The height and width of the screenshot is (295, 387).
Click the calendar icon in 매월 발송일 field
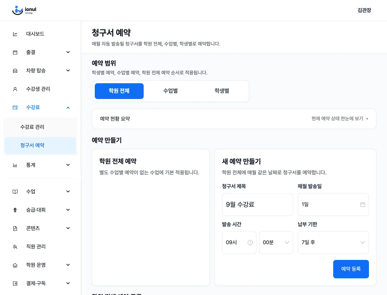click(362, 204)
